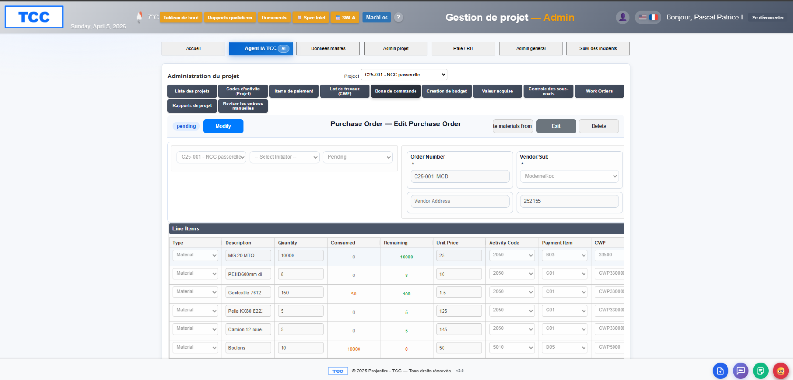The width and height of the screenshot is (793, 380).
Task: Expand the Select Initiator dropdown
Action: pyautogui.click(x=284, y=157)
